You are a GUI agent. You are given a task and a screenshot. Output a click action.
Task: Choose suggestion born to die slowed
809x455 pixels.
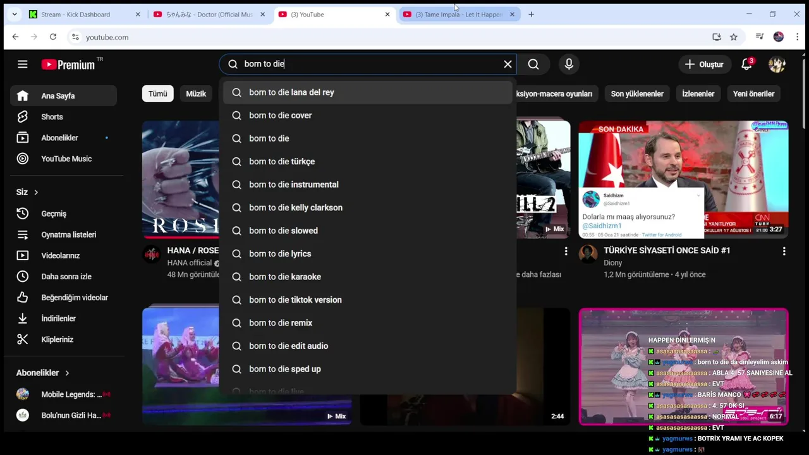pyautogui.click(x=367, y=231)
